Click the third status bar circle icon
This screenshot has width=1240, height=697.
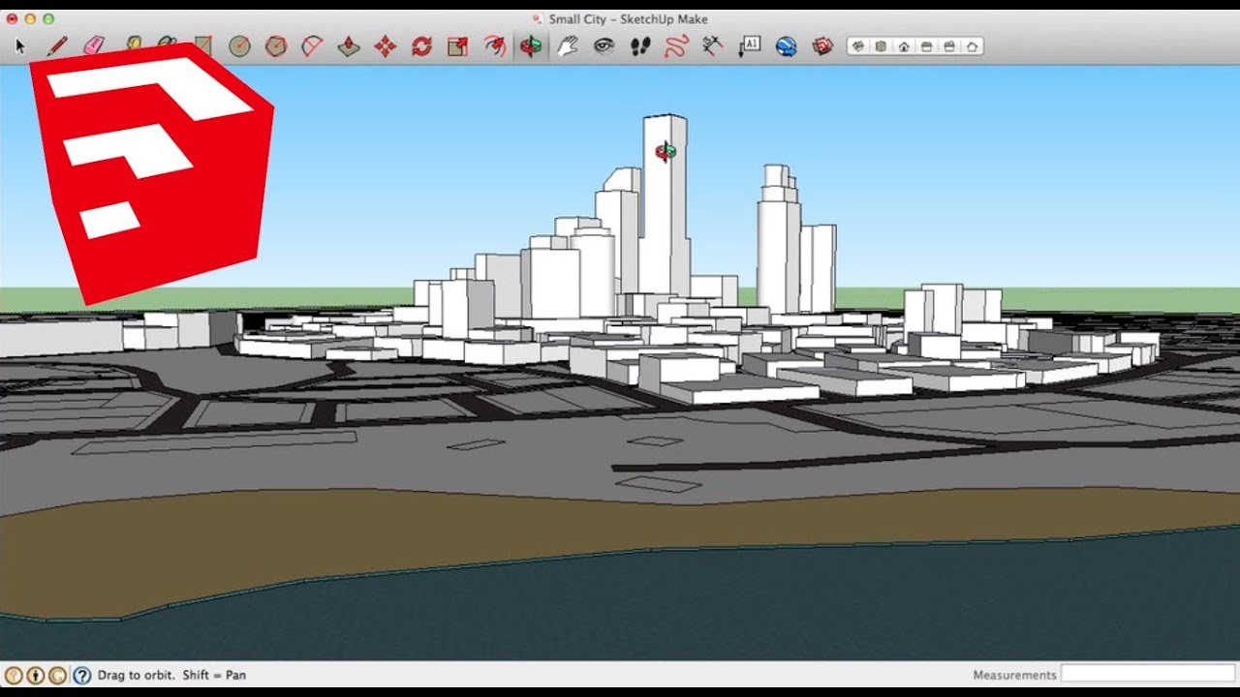point(58,676)
